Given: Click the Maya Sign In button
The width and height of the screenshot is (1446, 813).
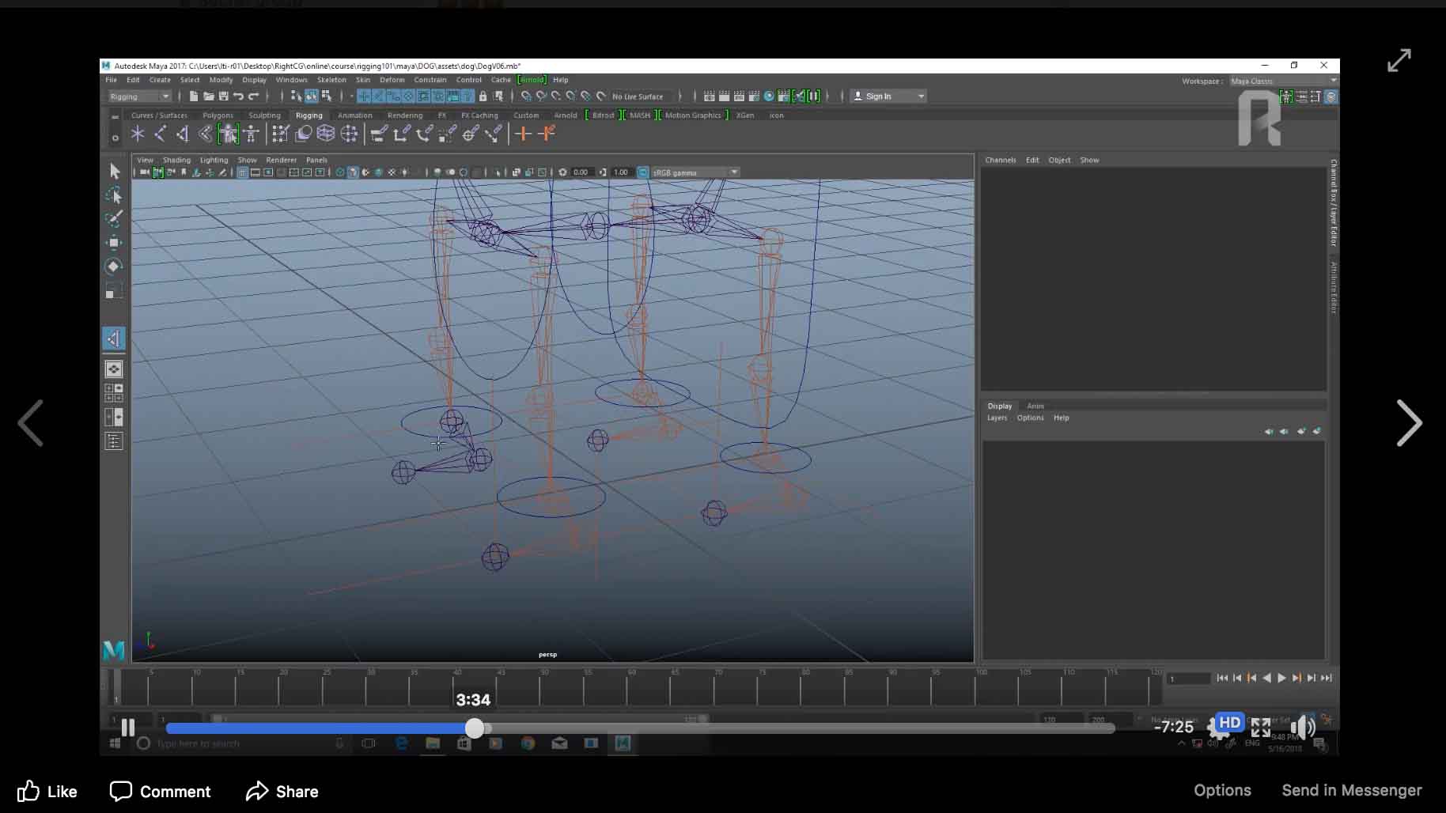Looking at the screenshot, I should pos(877,96).
